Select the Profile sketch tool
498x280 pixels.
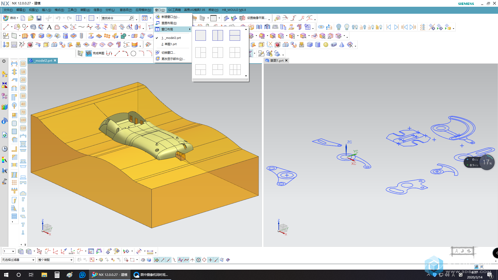click(109, 53)
